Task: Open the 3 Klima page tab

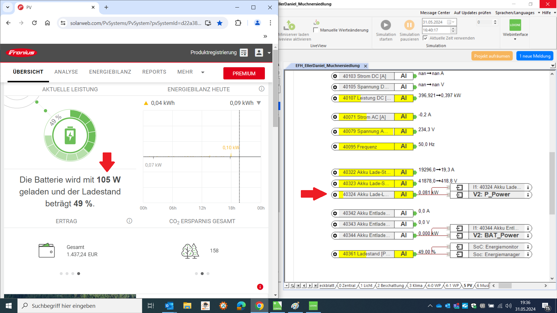Action: 415,285
